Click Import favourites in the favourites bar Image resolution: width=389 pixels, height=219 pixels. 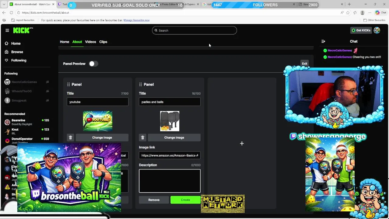point(23,20)
